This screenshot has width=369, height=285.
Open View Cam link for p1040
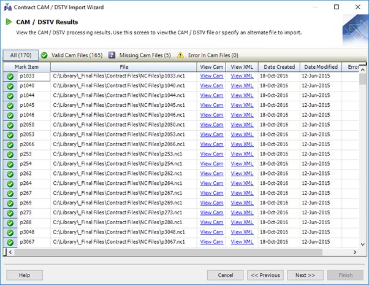tap(211, 86)
